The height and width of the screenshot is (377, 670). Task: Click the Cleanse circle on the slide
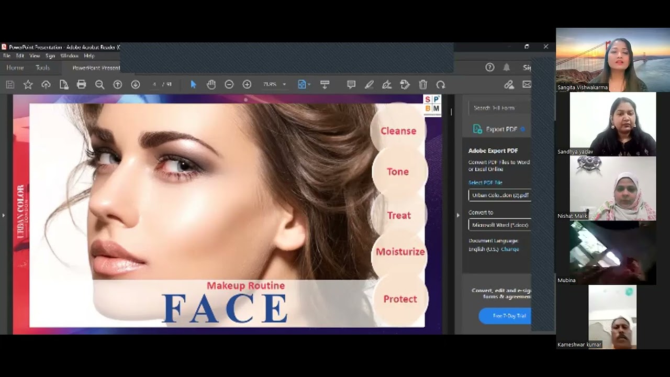coord(398,131)
